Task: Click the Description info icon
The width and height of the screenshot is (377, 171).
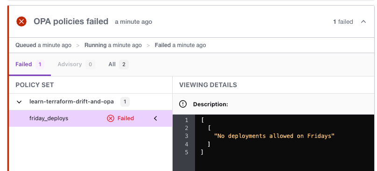Action: [x=183, y=104]
